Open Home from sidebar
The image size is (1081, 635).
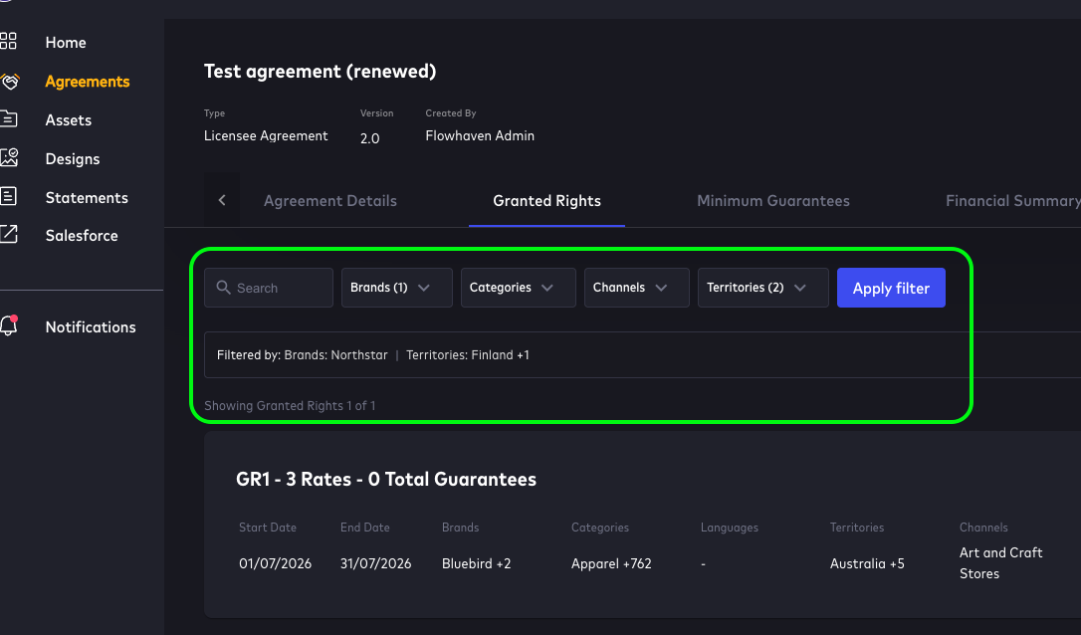[x=66, y=43]
